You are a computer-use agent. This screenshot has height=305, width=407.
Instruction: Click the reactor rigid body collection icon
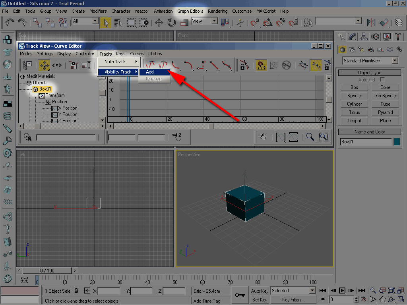click(7, 40)
